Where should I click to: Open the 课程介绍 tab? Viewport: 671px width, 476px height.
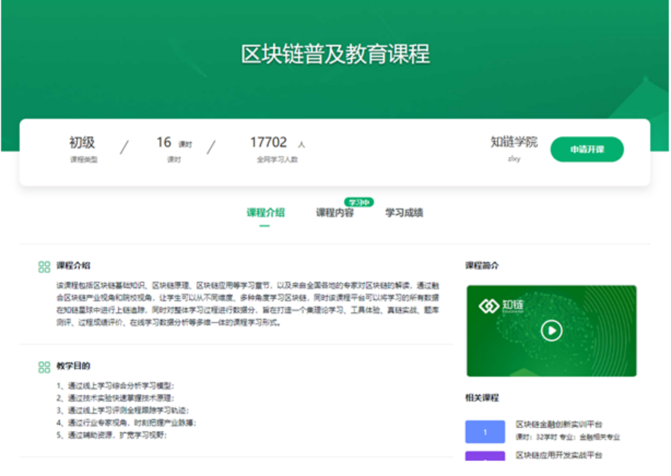[265, 213]
